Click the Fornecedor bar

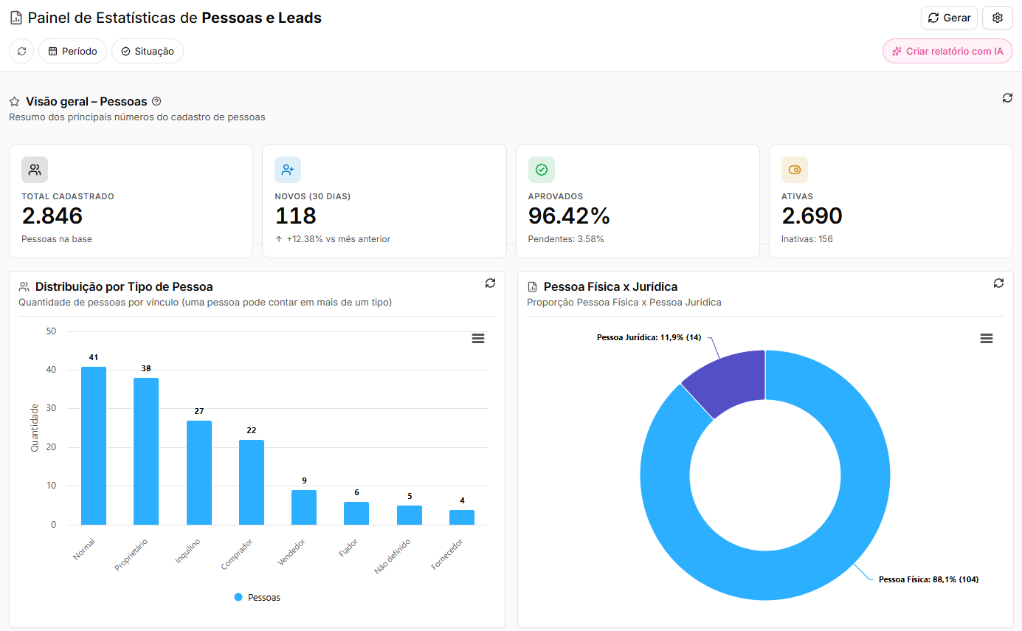[x=462, y=517]
